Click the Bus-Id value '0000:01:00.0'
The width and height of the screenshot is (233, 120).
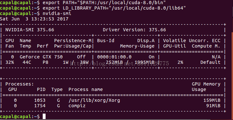114,57
